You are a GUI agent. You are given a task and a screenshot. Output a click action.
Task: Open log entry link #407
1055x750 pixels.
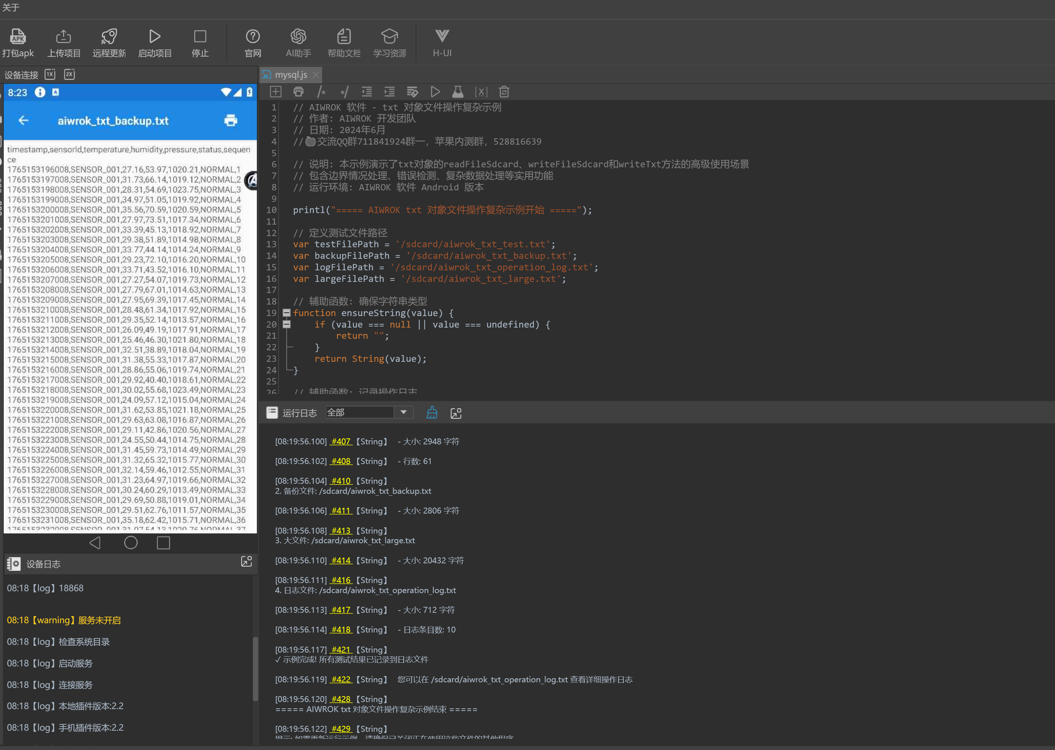click(x=341, y=441)
